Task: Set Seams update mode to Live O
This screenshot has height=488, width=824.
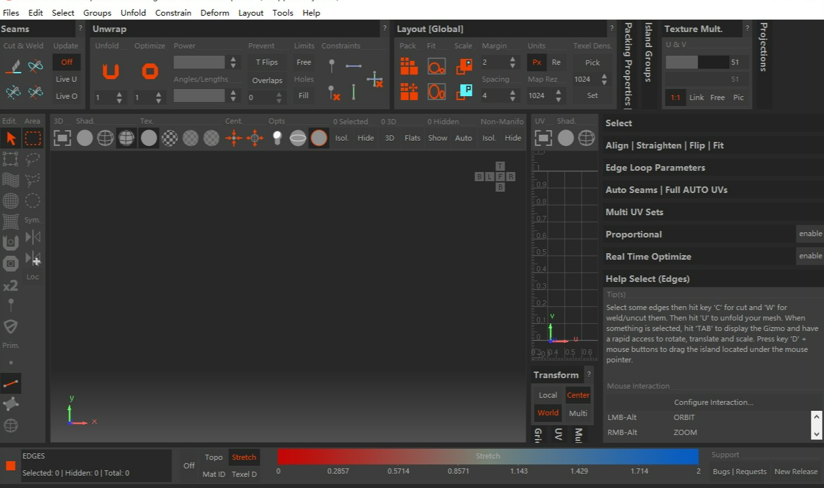Action: (x=66, y=96)
